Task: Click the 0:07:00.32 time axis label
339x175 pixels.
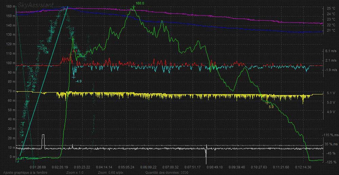Action: tap(171, 167)
